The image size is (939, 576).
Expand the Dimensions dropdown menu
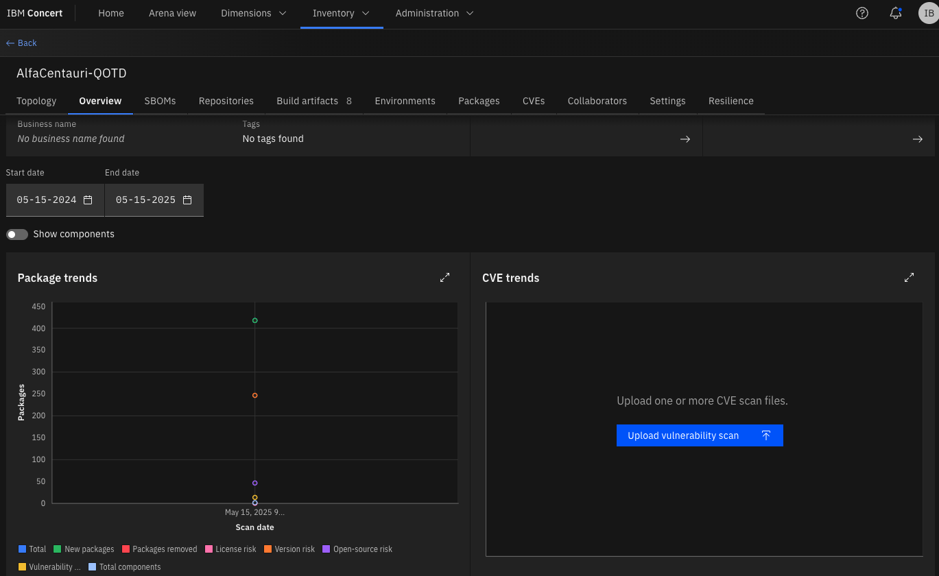click(254, 13)
